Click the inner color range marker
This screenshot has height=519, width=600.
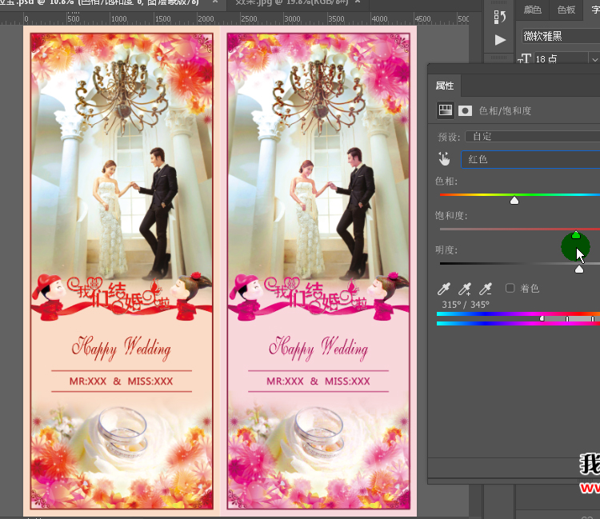pyautogui.click(x=567, y=318)
